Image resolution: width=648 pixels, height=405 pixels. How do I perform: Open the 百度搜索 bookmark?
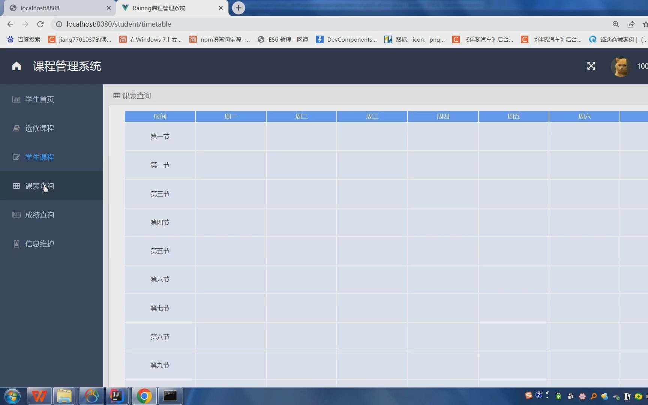click(23, 39)
